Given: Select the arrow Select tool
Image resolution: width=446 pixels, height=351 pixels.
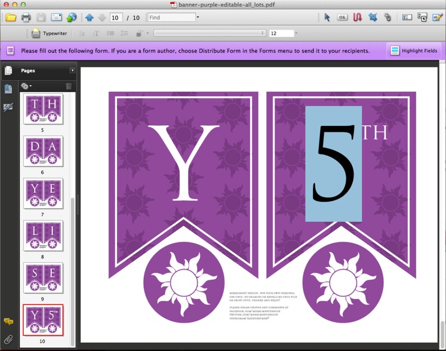Looking at the screenshot, I should pyautogui.click(x=327, y=17).
